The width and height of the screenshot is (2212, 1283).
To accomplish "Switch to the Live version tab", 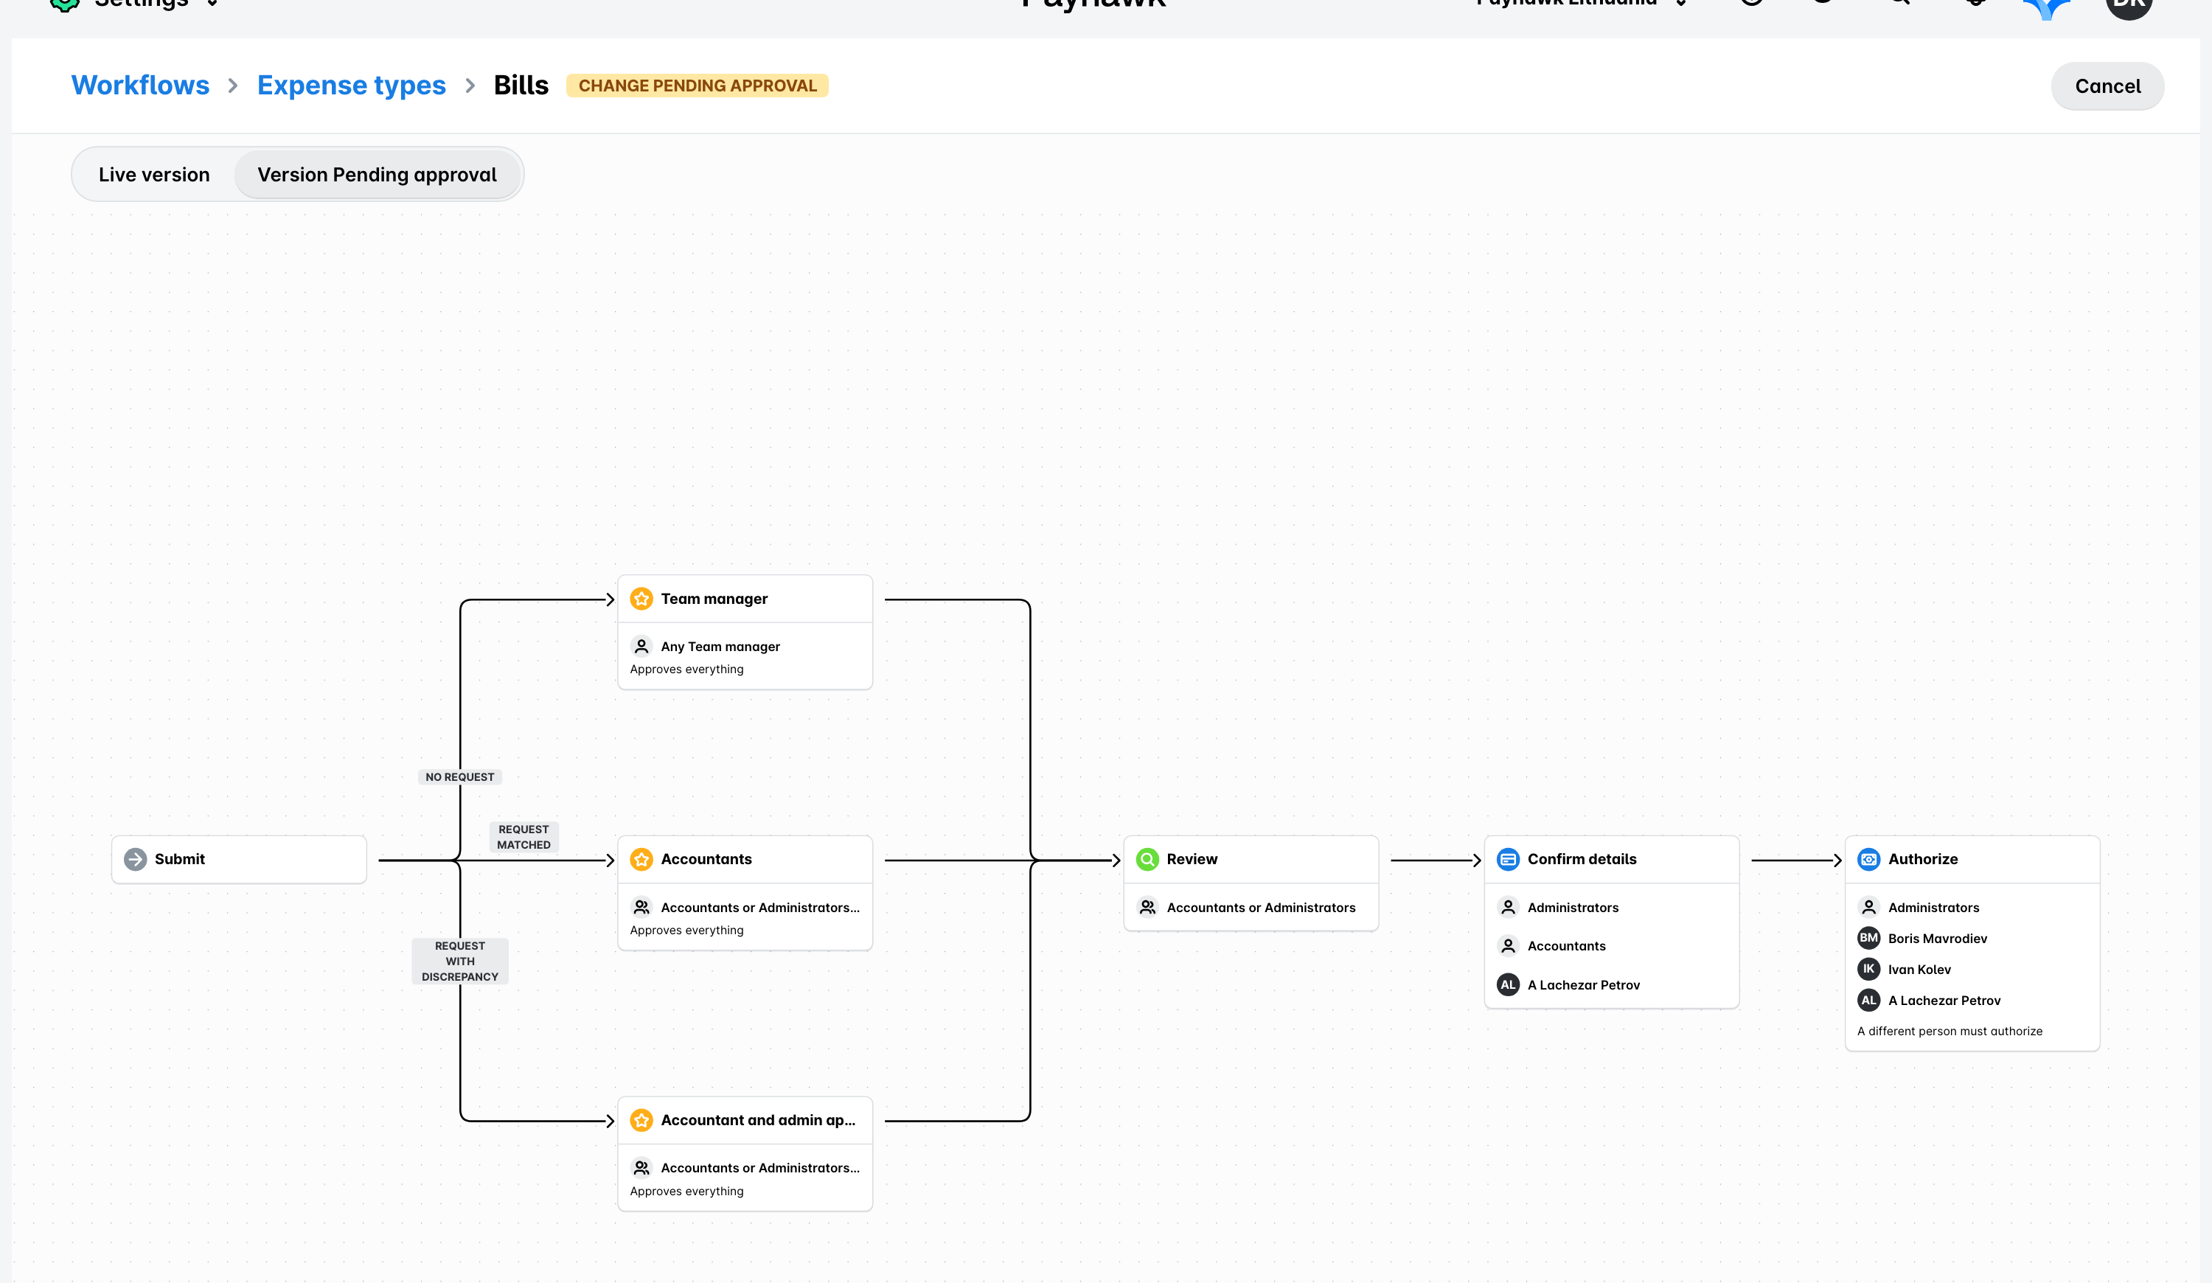I will click(153, 175).
